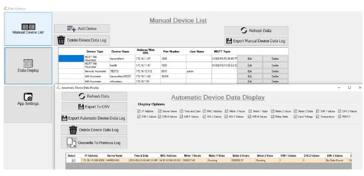The height and width of the screenshot is (176, 364).
Task: Maximize the Automatic Device Data Display window
Action: click(x=349, y=88)
